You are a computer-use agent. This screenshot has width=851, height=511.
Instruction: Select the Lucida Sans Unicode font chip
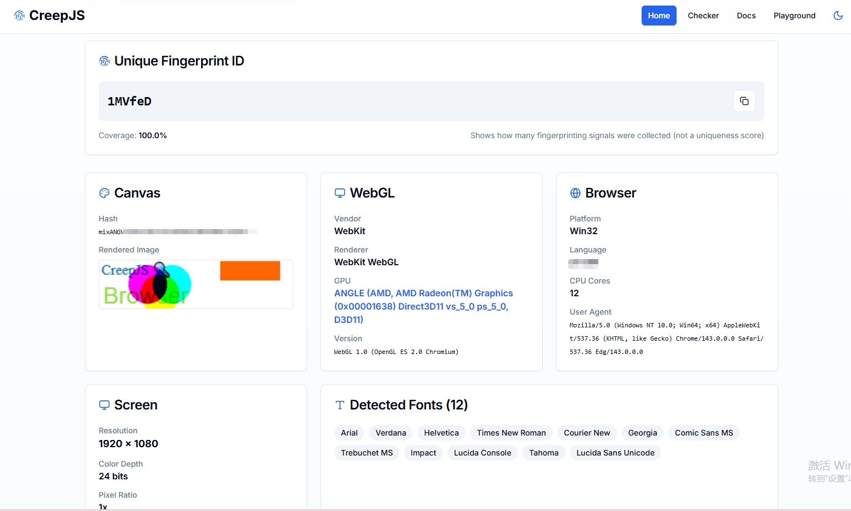pos(615,453)
